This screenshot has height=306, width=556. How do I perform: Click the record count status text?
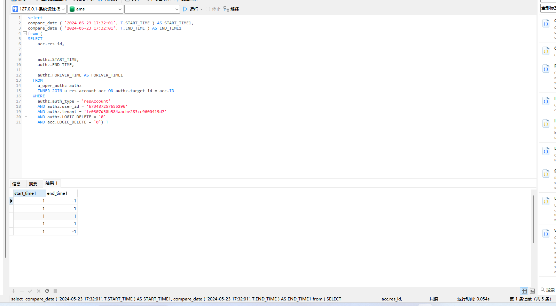click(530, 299)
